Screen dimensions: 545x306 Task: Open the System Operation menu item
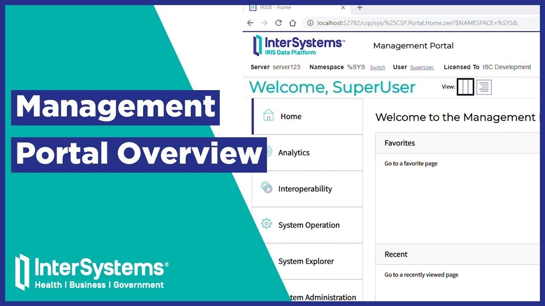pos(307,225)
